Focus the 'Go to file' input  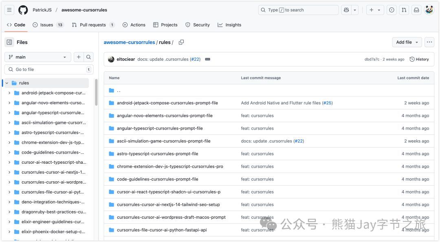(x=49, y=69)
